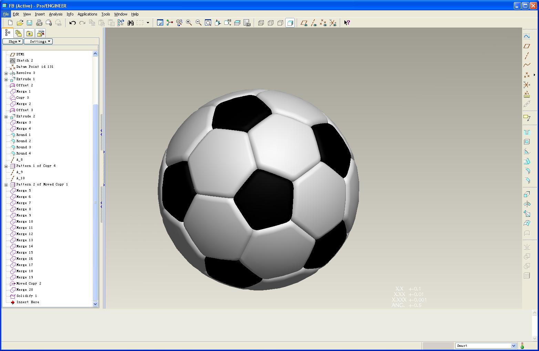Open the context-sensitive Help pointer
The width and height of the screenshot is (539, 351).
(x=347, y=23)
